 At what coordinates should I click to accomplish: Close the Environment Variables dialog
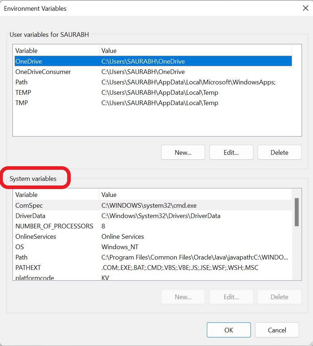point(305,8)
